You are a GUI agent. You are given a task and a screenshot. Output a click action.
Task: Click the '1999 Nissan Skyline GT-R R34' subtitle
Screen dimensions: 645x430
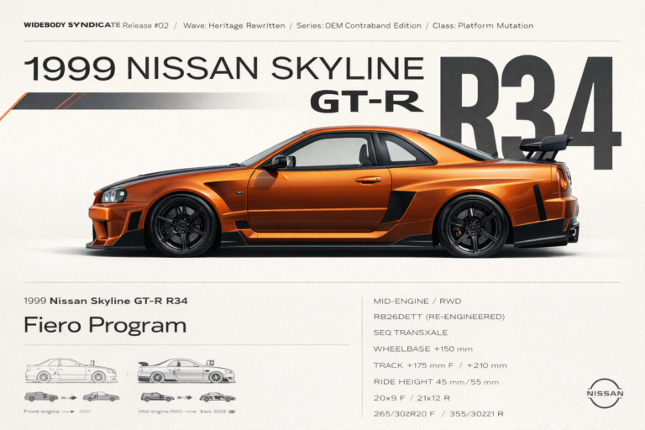[x=106, y=301]
